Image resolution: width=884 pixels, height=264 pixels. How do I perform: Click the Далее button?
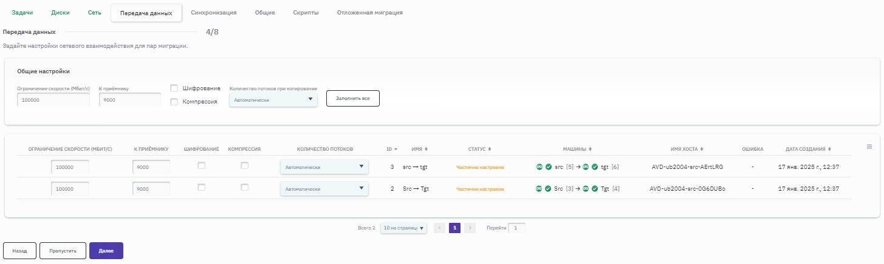tap(106, 251)
